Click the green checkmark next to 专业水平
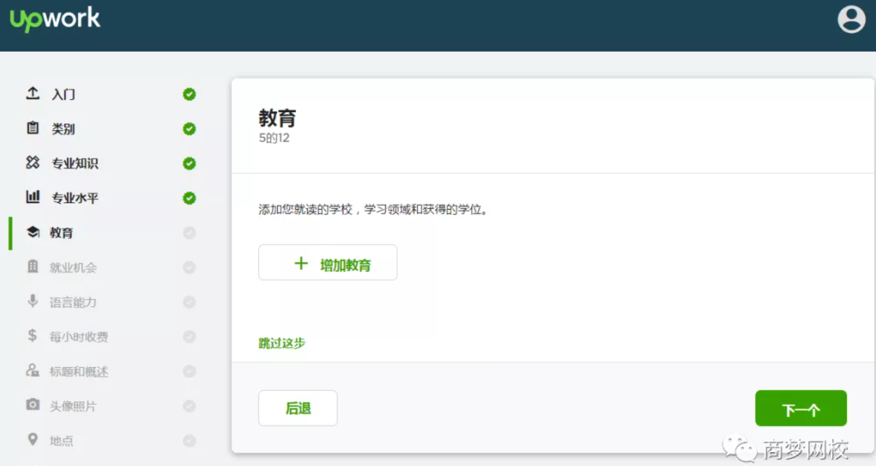876x466 pixels. (x=189, y=198)
